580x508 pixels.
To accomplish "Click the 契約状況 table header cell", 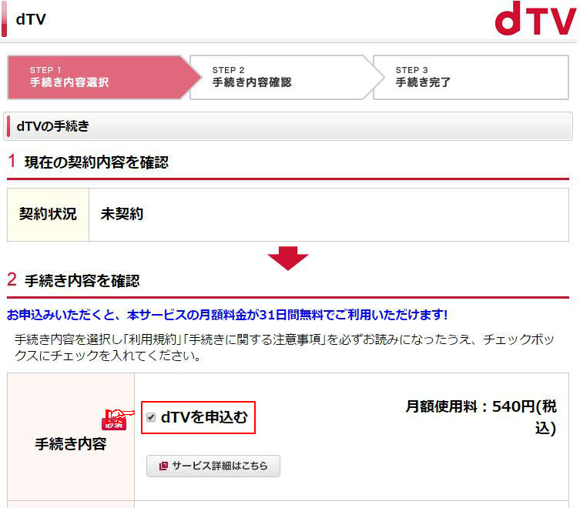I will click(x=48, y=215).
